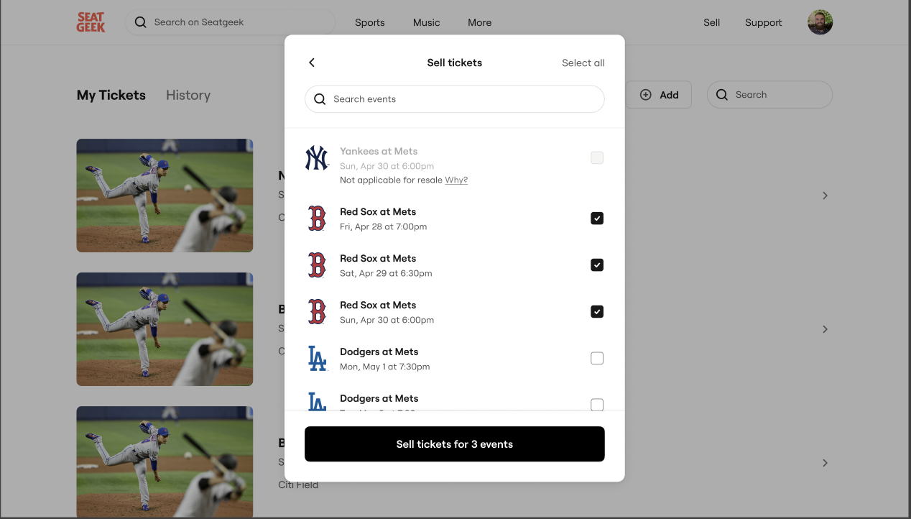Focus the My Tickets Search field
The height and width of the screenshot is (519, 911).
769,95
